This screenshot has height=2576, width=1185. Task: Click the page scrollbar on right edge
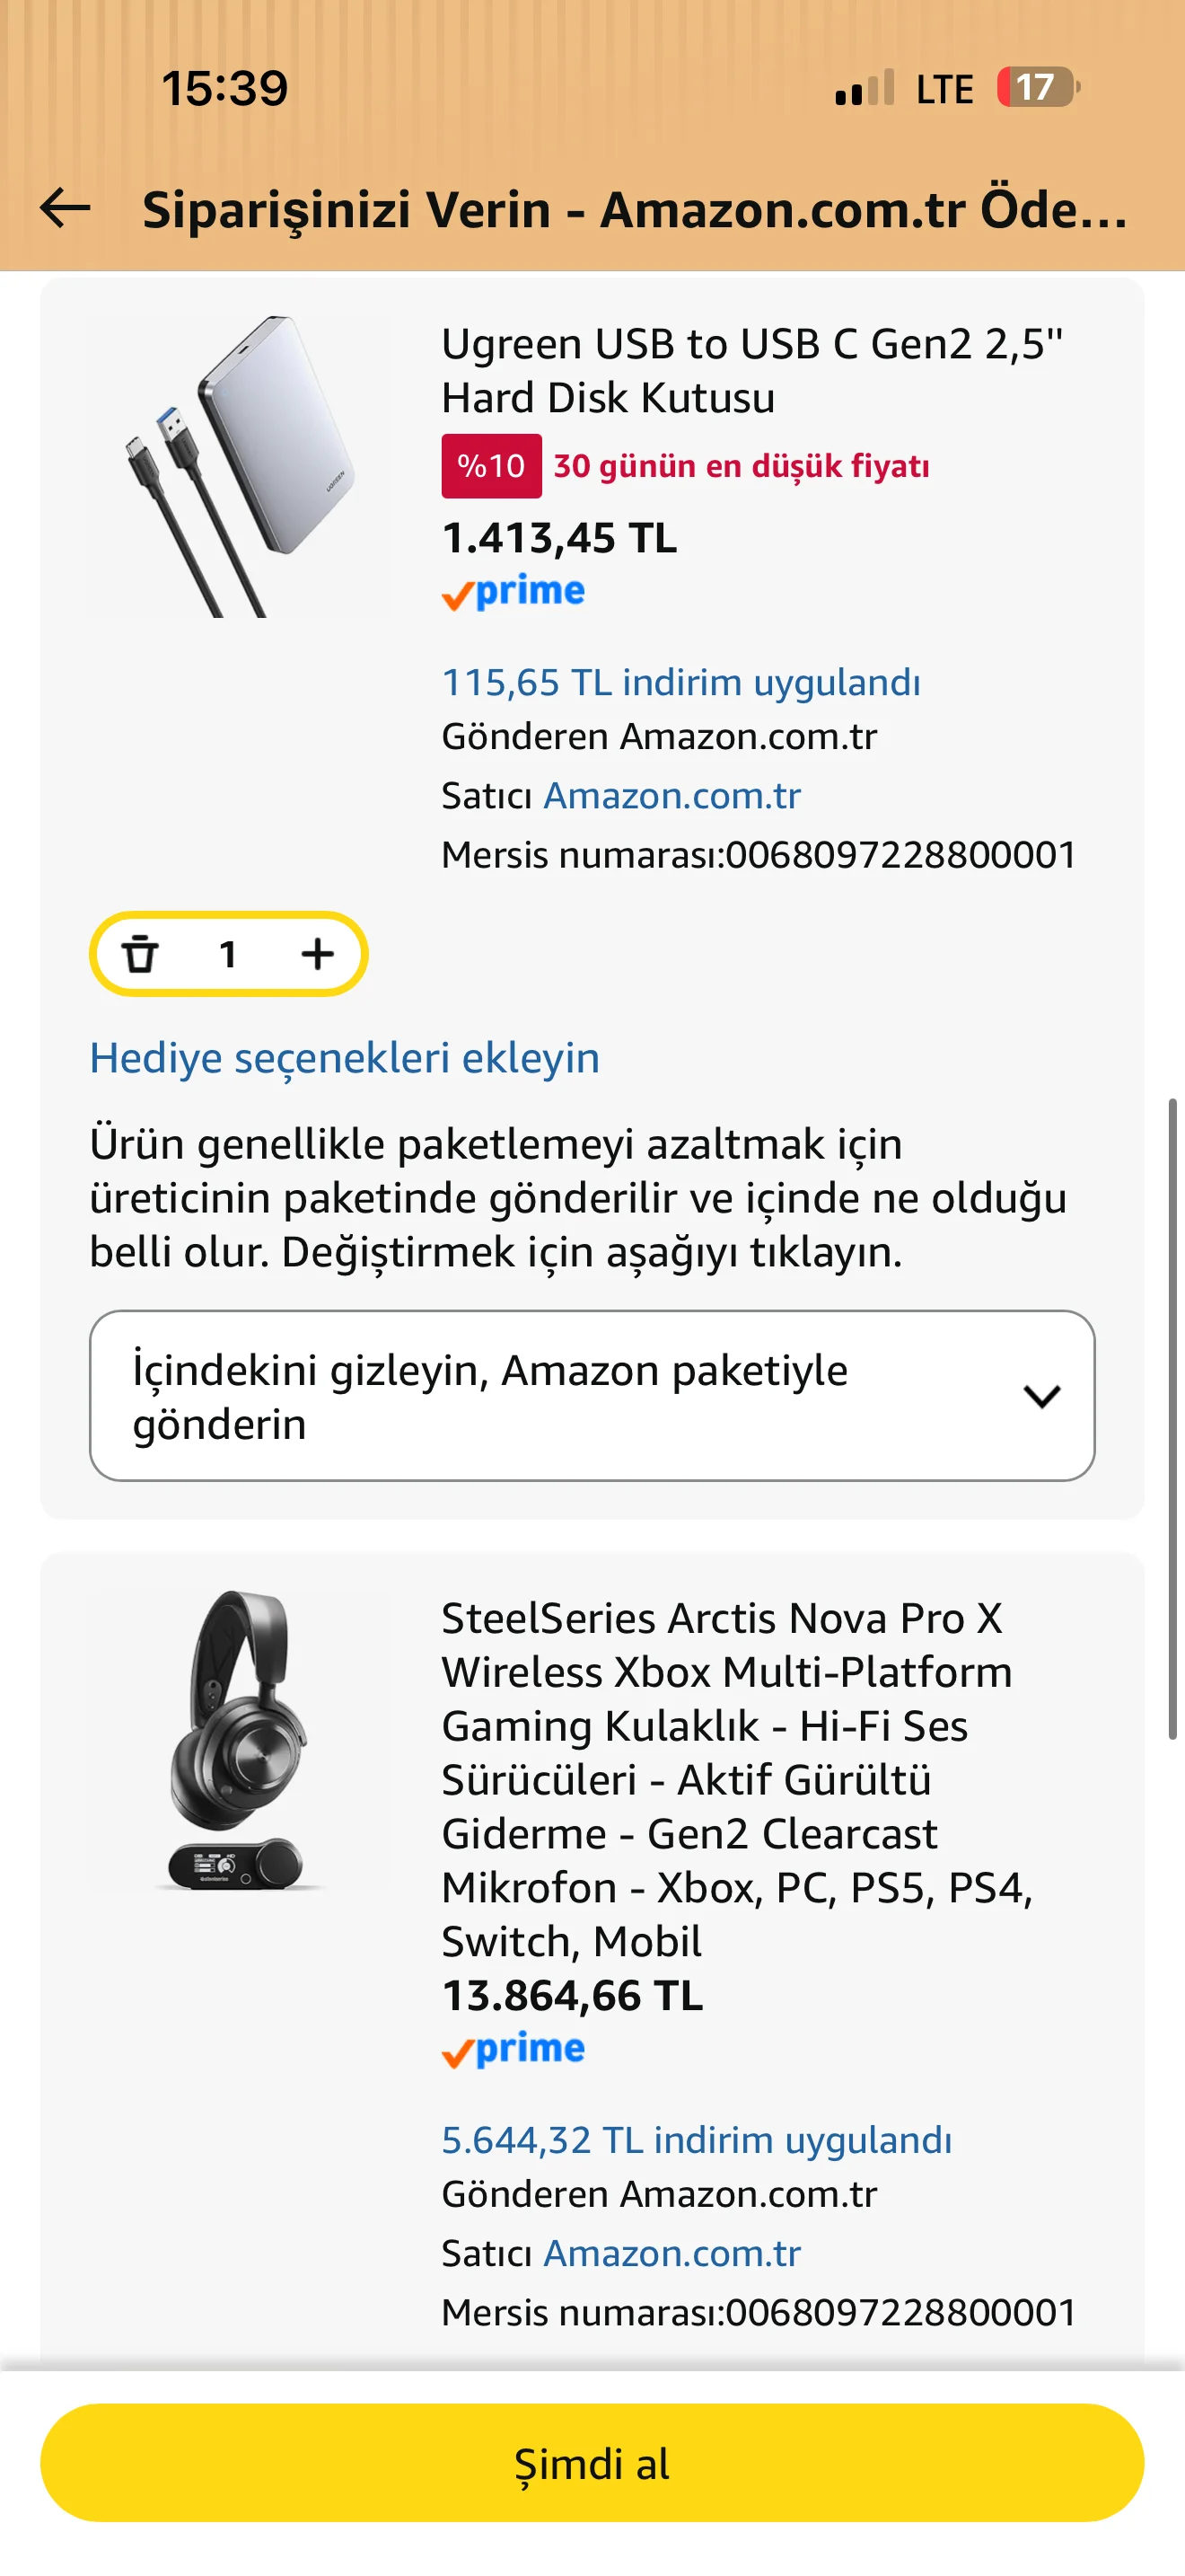(1172, 1420)
